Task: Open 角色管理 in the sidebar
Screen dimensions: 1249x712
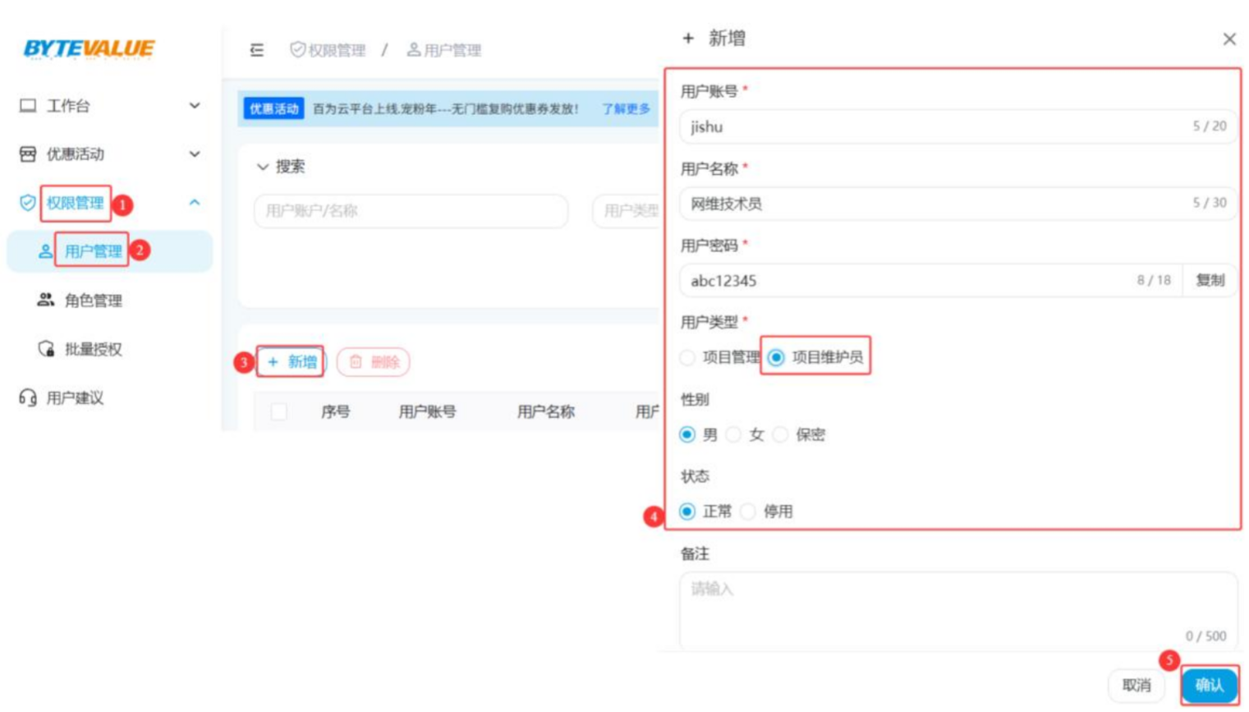Action: tap(92, 301)
